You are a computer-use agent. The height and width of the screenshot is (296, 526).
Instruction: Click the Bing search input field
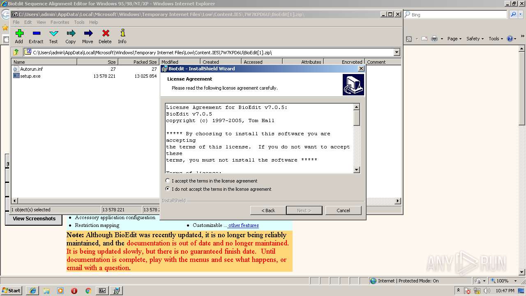click(455, 14)
